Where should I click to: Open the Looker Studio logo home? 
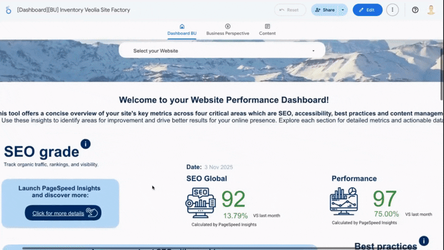coord(8,10)
